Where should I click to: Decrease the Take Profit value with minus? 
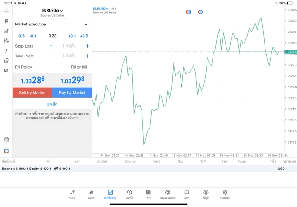click(51, 56)
